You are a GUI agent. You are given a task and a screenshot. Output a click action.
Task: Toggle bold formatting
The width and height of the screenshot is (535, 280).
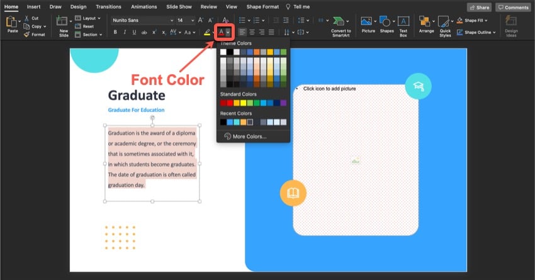point(115,32)
